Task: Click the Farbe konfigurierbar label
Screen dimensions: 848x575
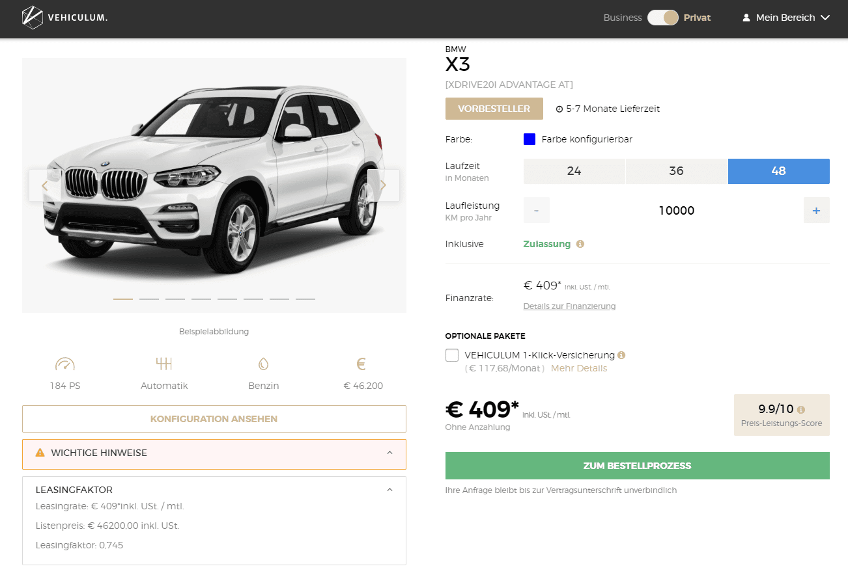Action: [587, 139]
